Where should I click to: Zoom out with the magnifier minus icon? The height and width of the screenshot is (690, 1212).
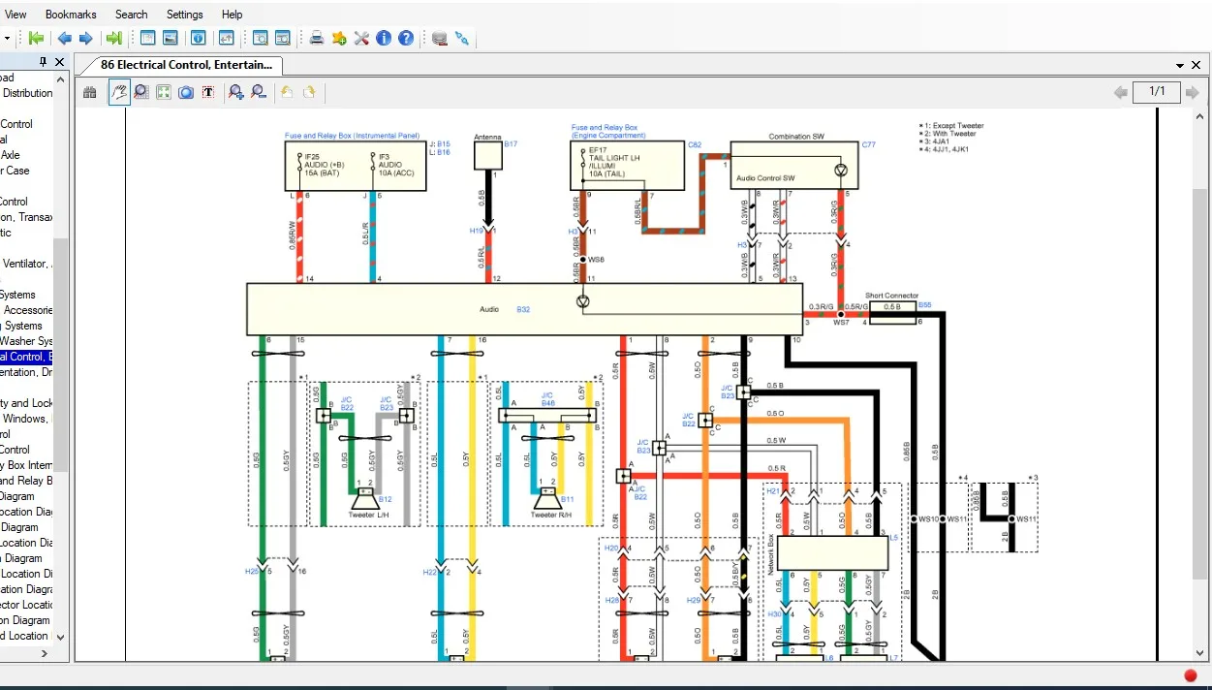[259, 92]
